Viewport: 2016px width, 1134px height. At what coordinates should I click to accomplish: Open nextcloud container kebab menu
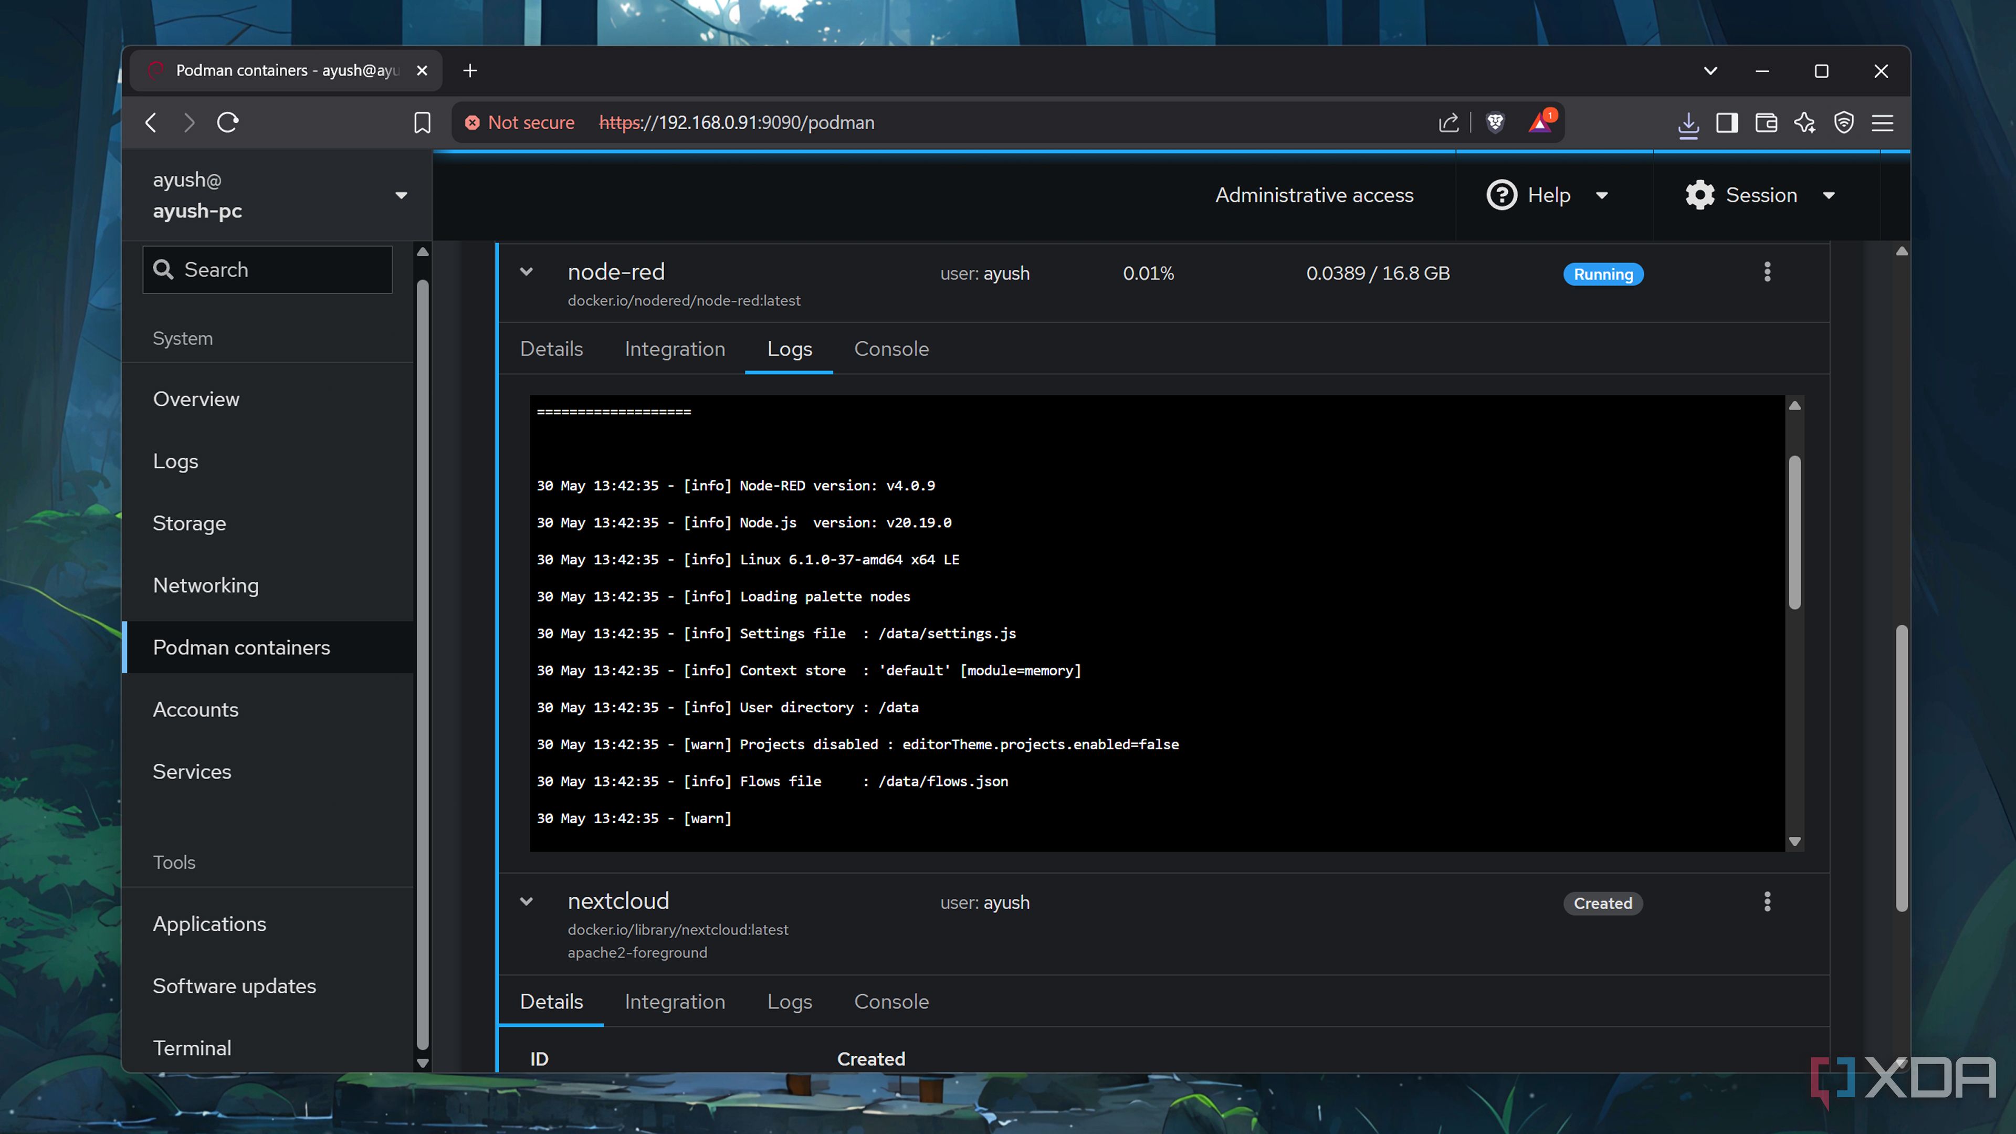1766,901
